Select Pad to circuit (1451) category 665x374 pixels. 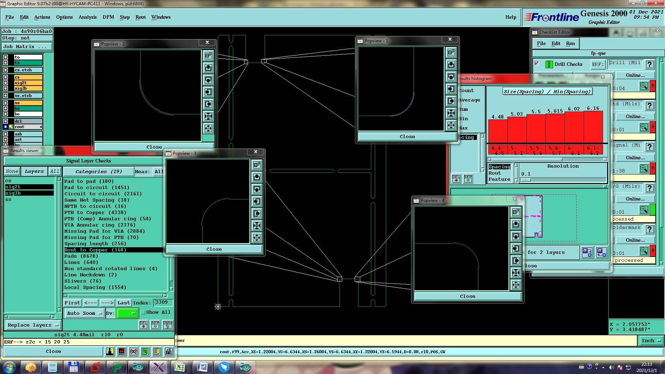click(x=97, y=187)
